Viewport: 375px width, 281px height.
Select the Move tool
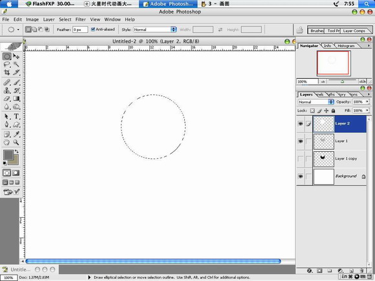[16, 56]
